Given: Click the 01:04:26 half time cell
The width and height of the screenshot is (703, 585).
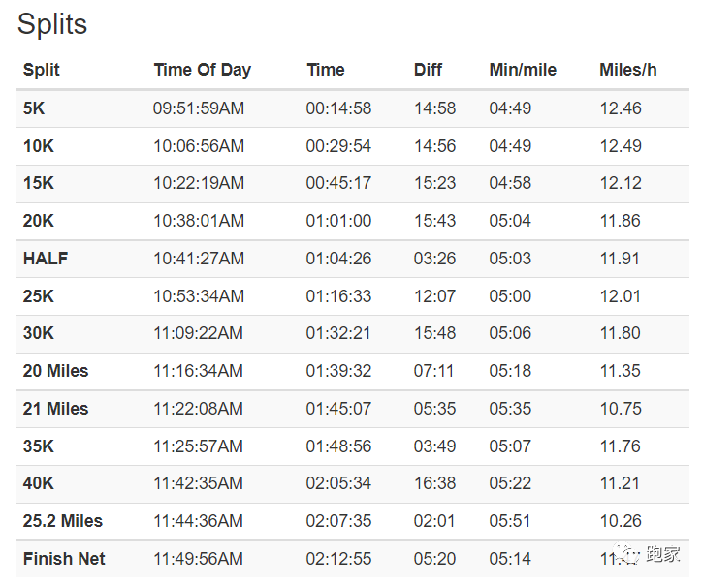Looking at the screenshot, I should [338, 258].
